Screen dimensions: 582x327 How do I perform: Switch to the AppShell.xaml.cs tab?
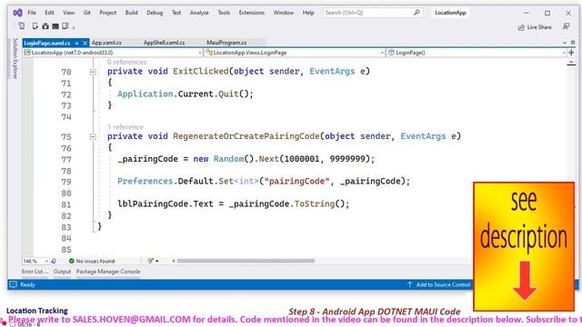(164, 43)
